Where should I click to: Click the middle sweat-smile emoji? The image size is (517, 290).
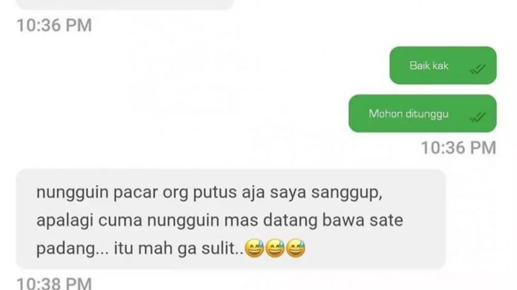275,248
